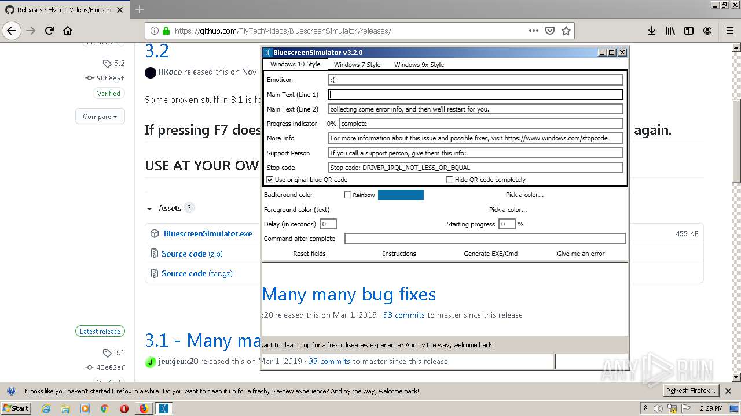Switch to Windows 9x Style tab
Screen dimensions: 741x416
point(419,65)
